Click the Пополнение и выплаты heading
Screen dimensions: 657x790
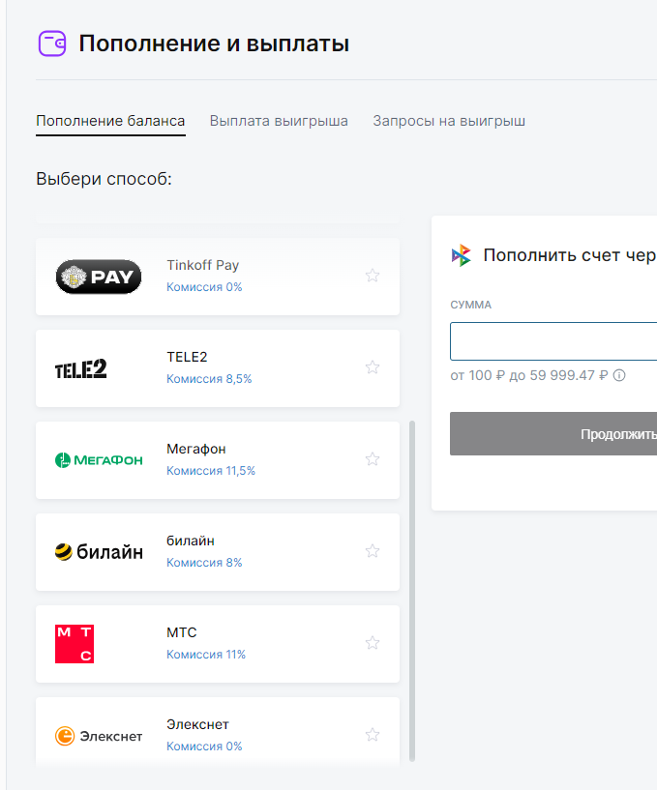click(x=214, y=44)
